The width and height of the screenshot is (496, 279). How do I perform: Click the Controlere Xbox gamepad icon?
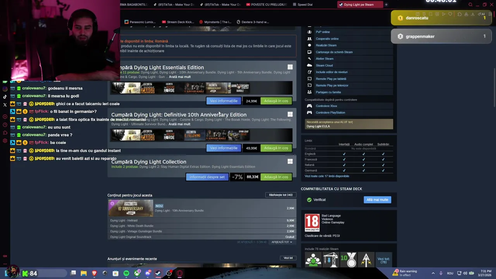[309, 106]
